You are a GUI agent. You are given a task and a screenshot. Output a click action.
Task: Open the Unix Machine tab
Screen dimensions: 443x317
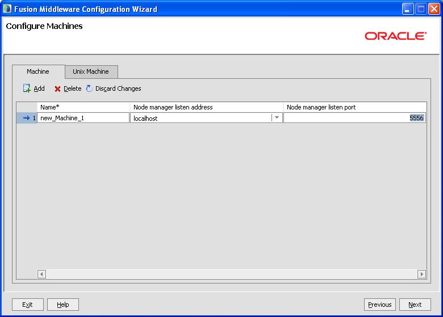pos(91,71)
